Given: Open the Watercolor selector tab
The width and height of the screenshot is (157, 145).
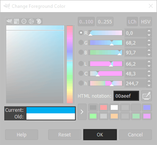Looking at the screenshot, I should [x=24, y=21].
